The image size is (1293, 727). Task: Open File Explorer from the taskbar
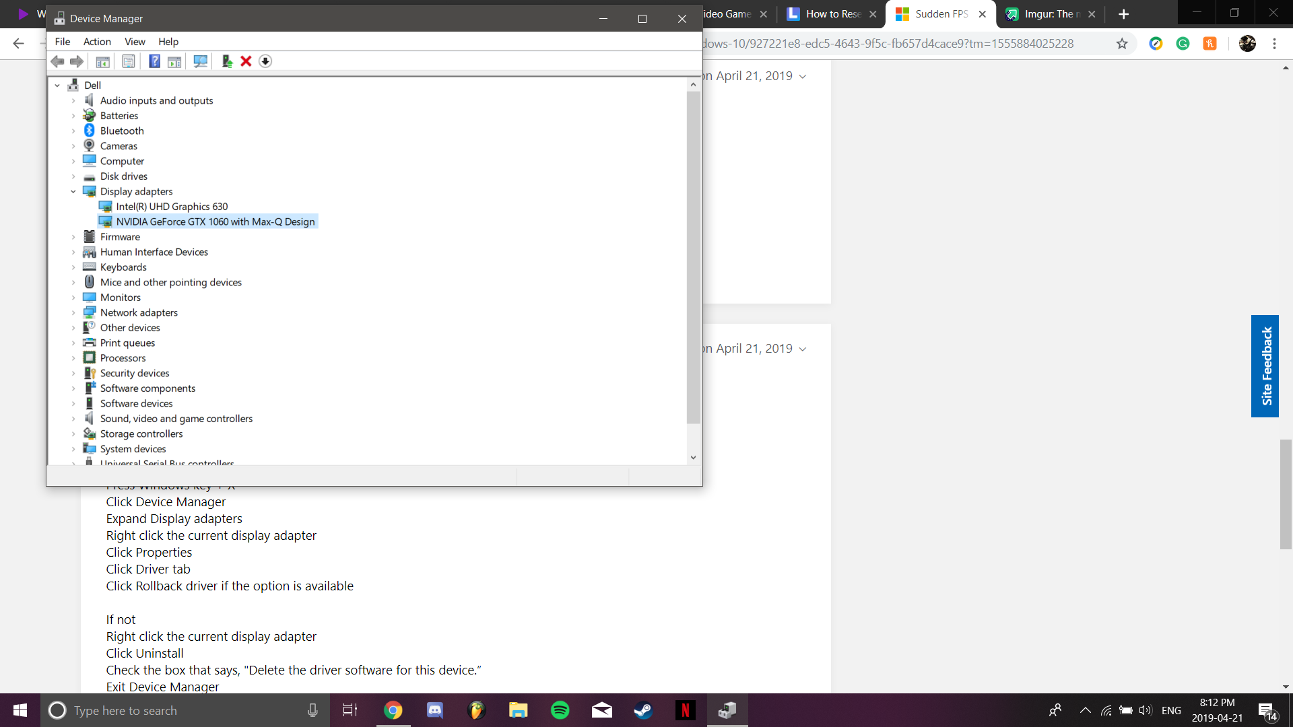519,710
